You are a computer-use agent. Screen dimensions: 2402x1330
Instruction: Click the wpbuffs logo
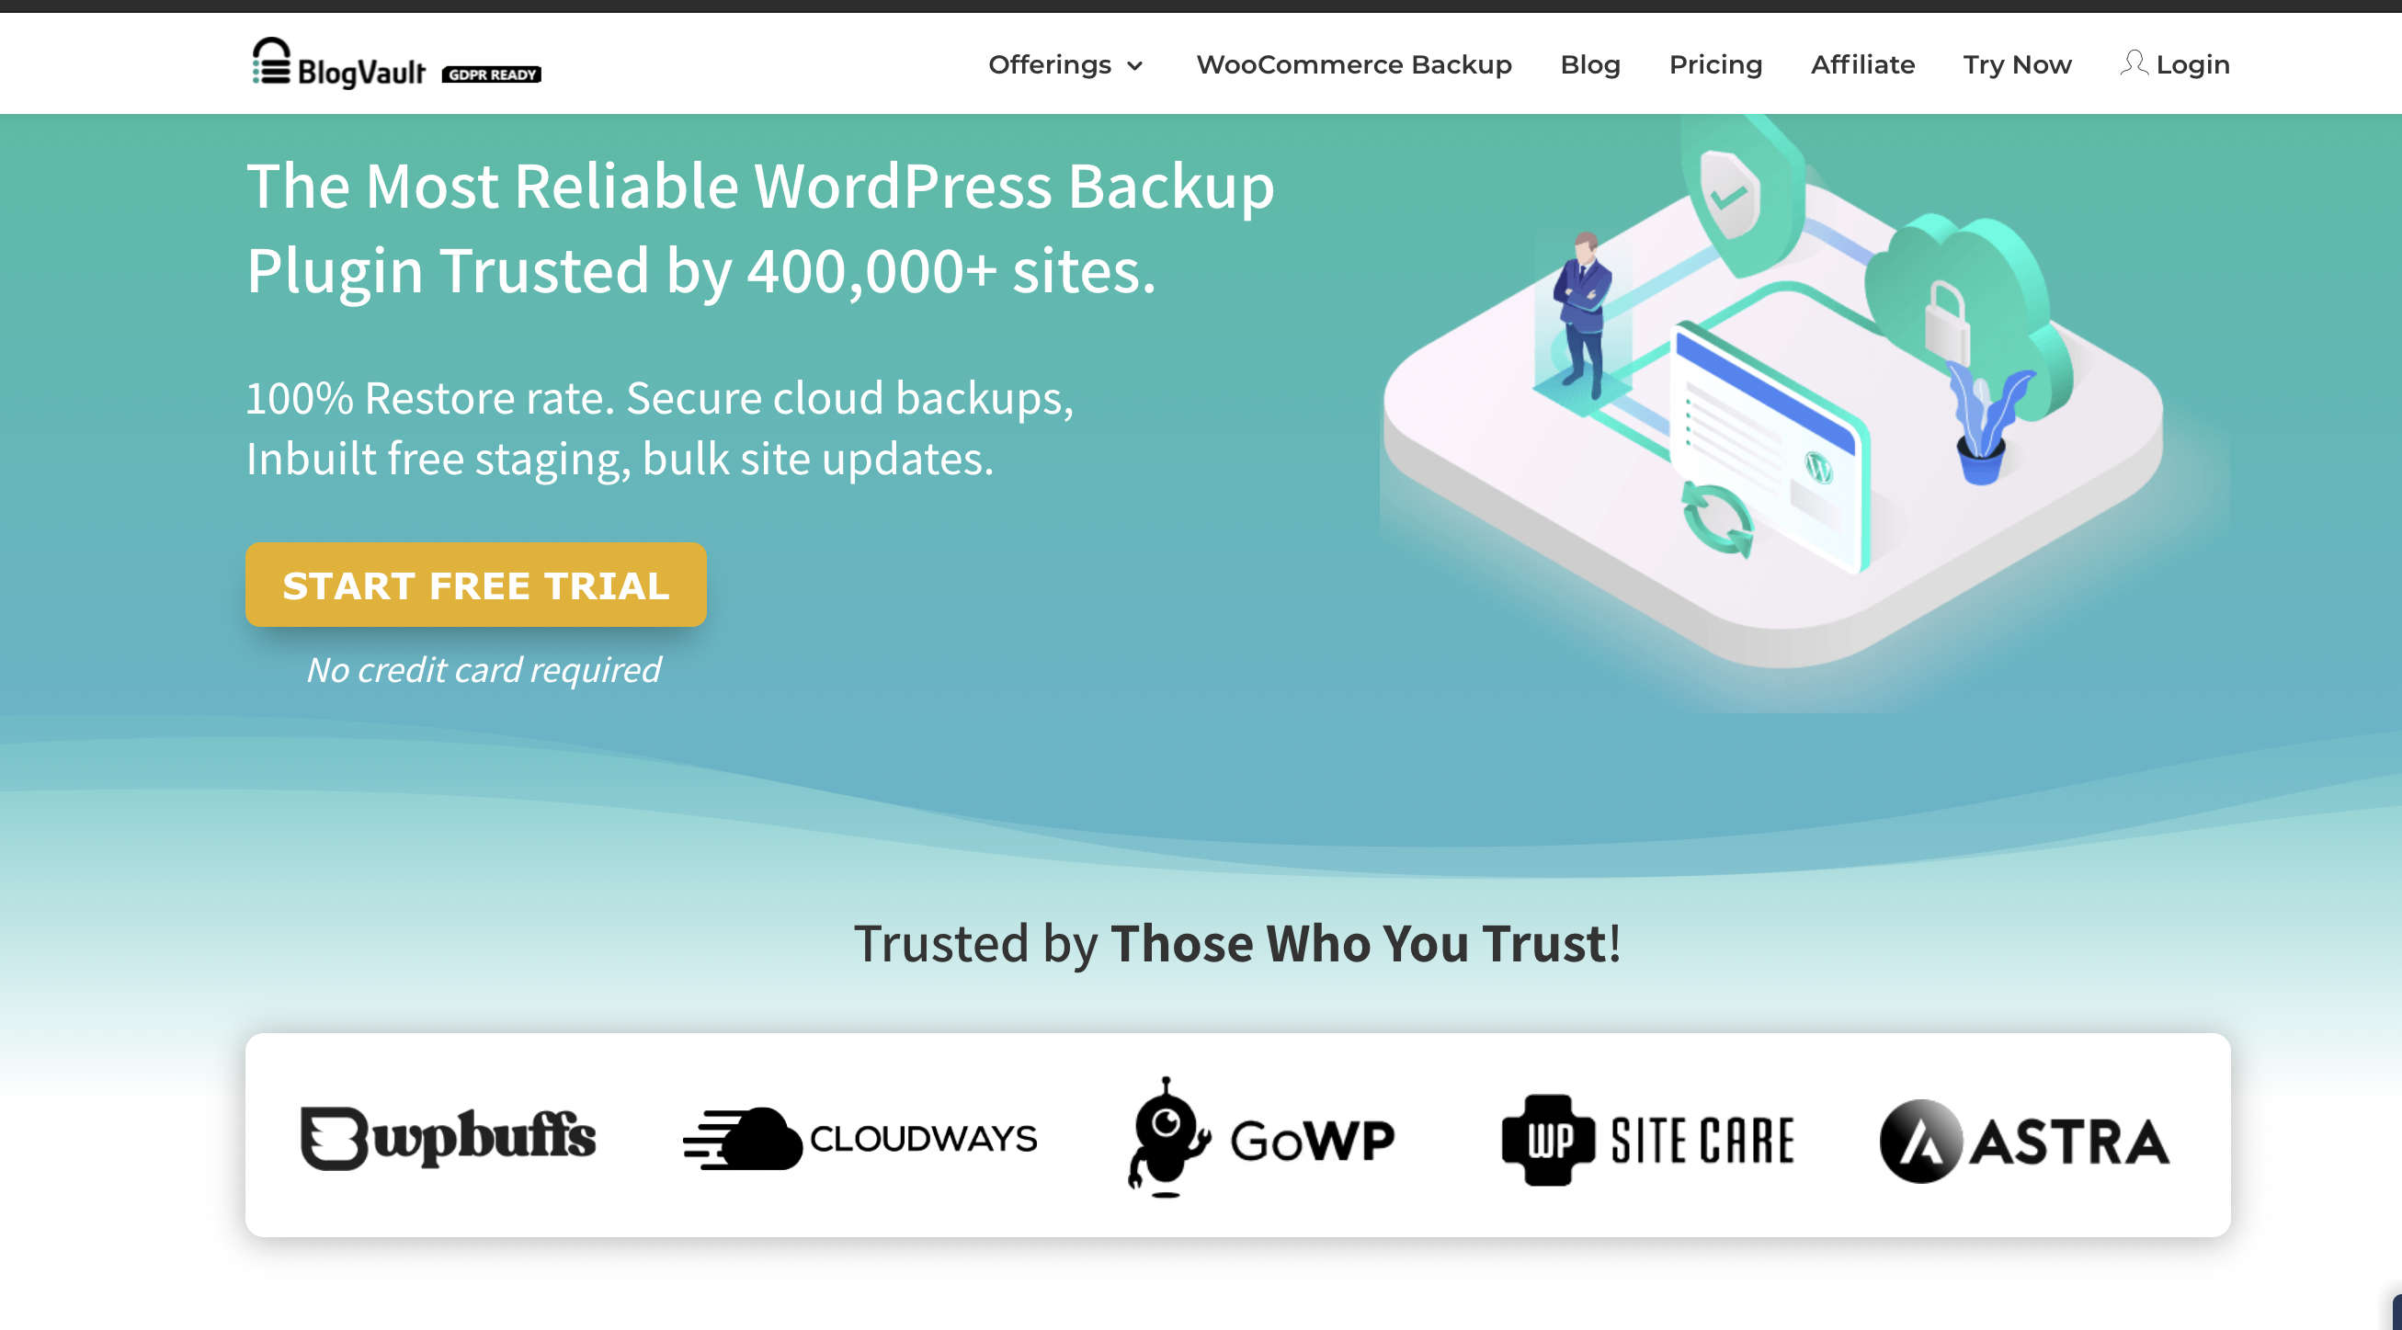pyautogui.click(x=448, y=1137)
